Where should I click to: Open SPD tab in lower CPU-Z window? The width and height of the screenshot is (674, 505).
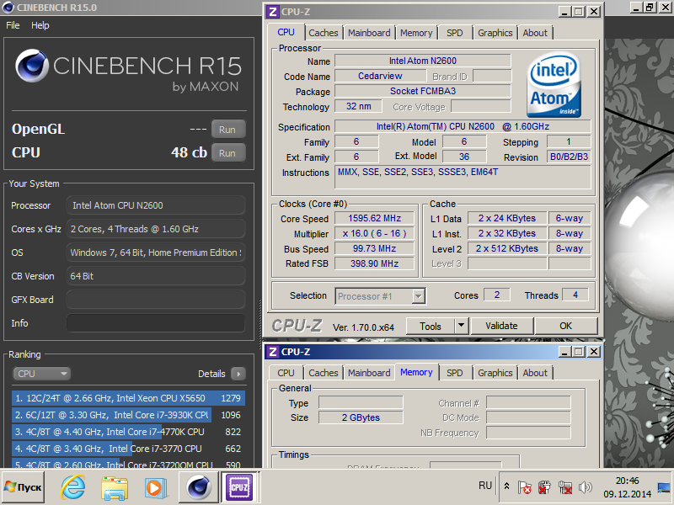455,373
